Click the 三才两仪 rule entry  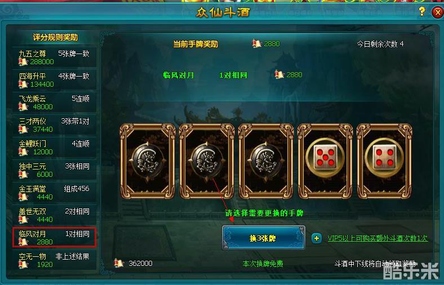pyautogui.click(x=54, y=125)
